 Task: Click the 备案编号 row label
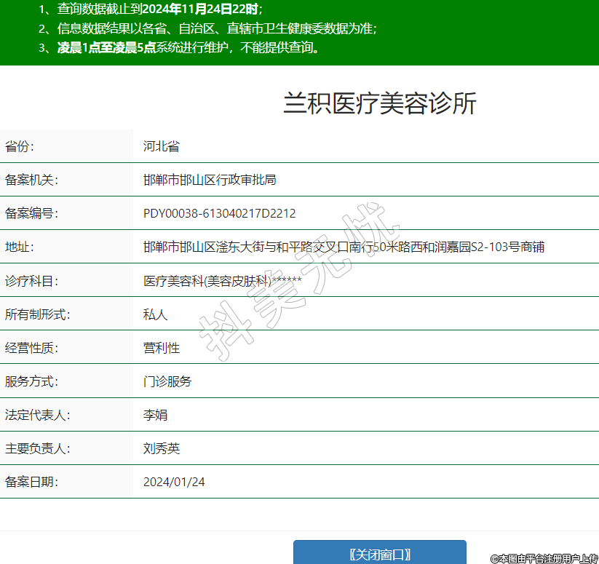click(x=31, y=213)
